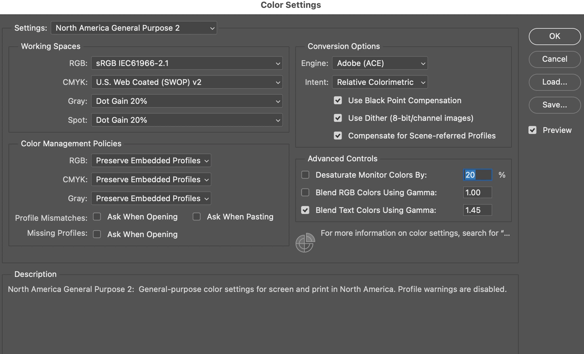584x354 pixels.
Task: Click the Load... button
Action: [x=555, y=82]
